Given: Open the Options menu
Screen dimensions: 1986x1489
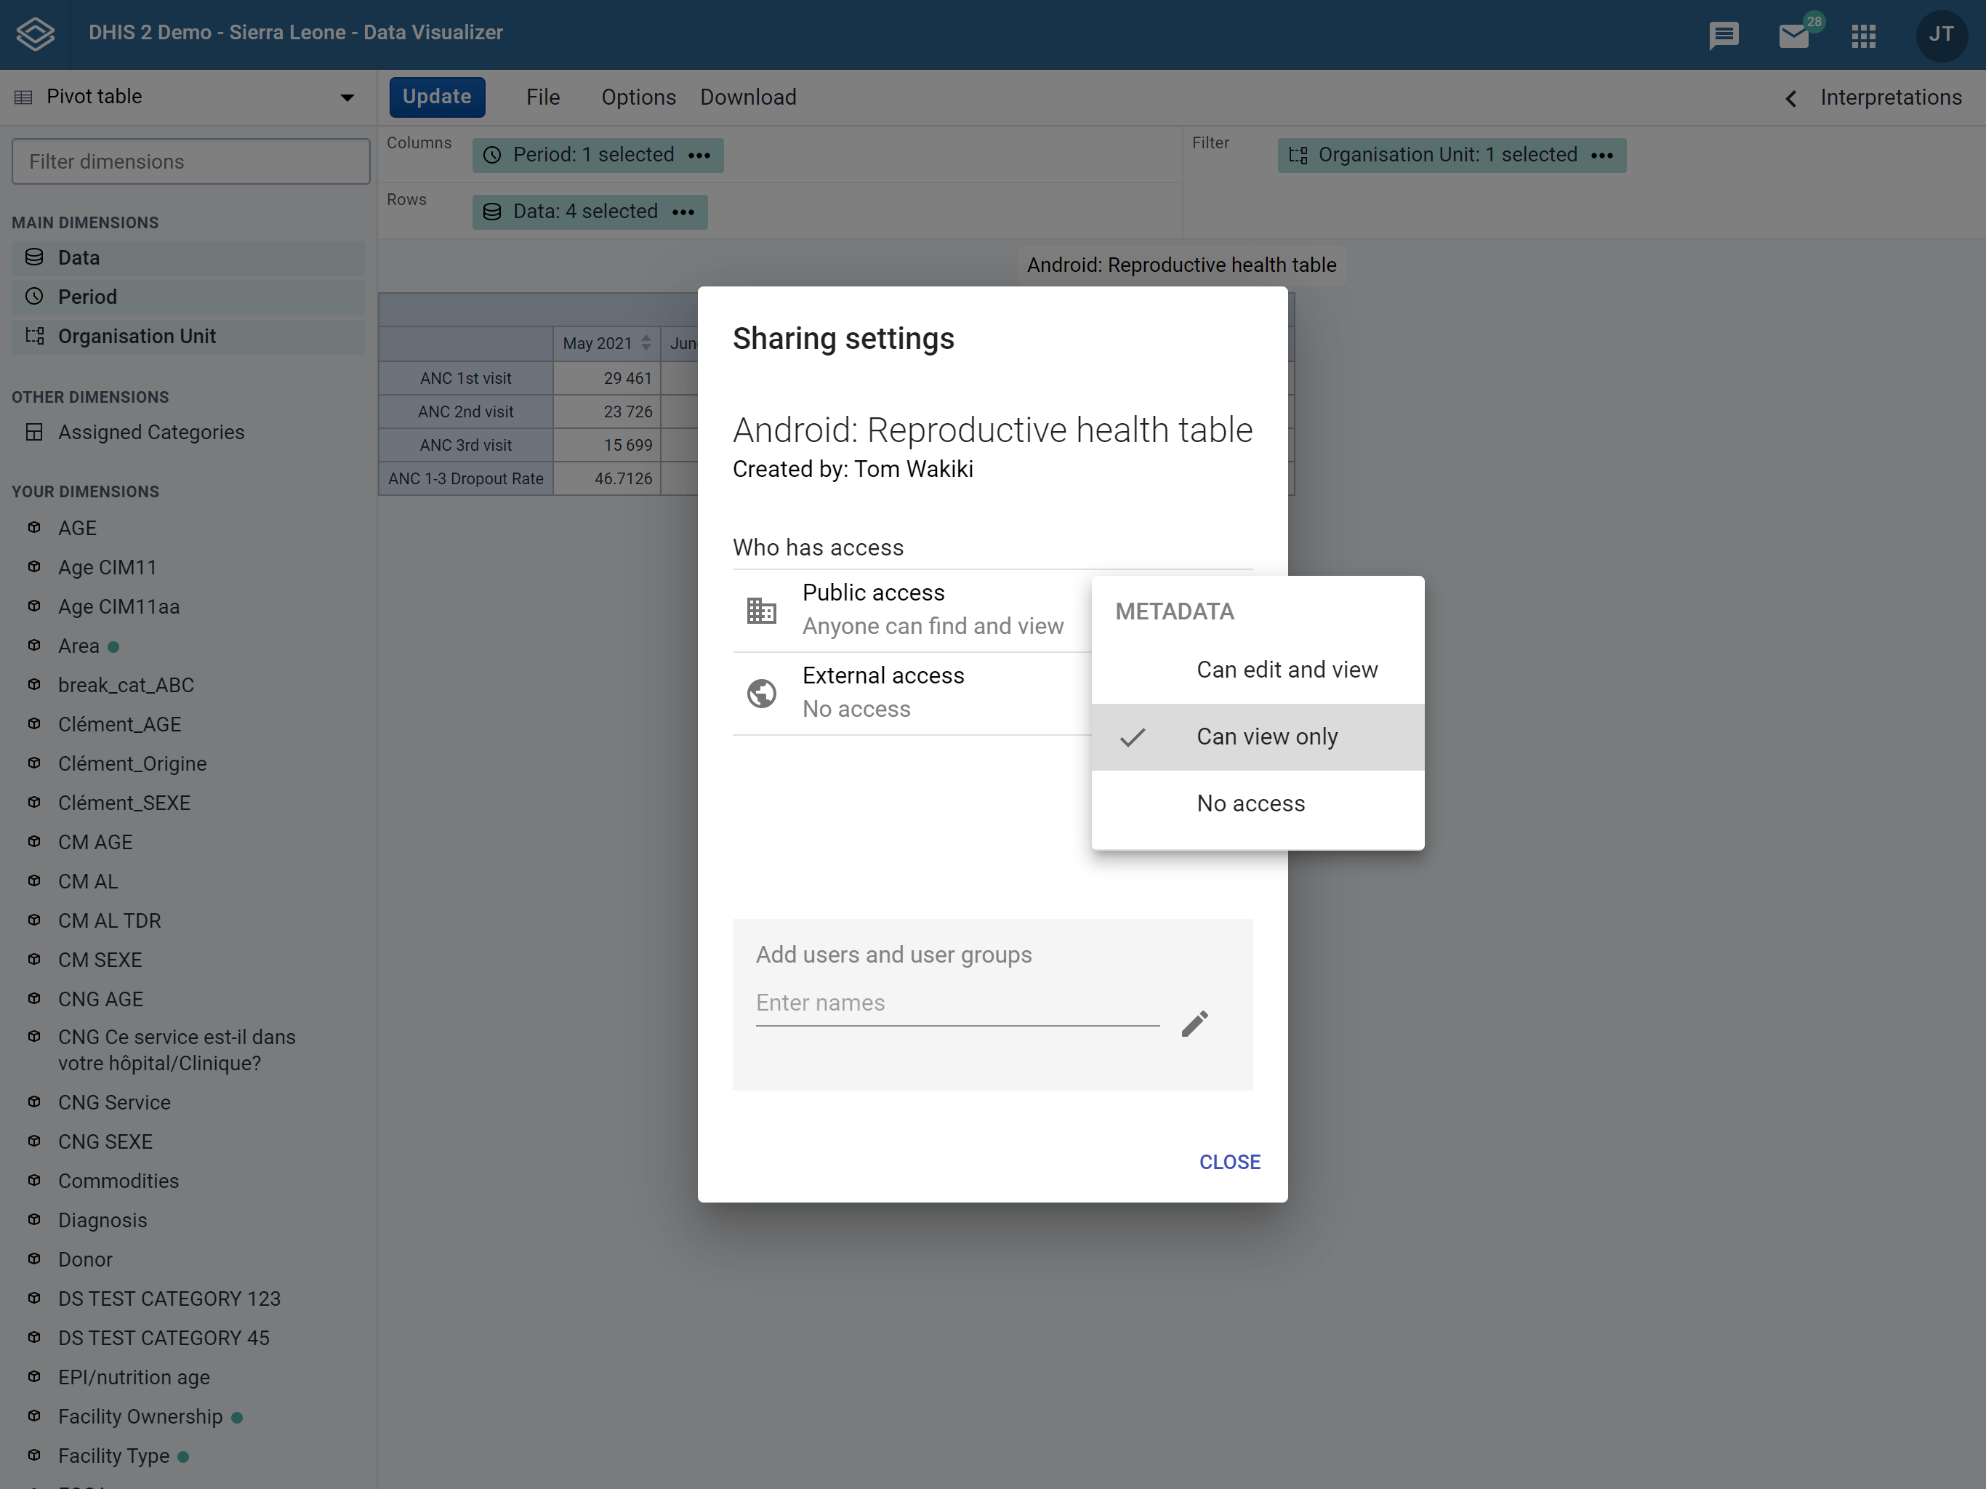Looking at the screenshot, I should [638, 97].
